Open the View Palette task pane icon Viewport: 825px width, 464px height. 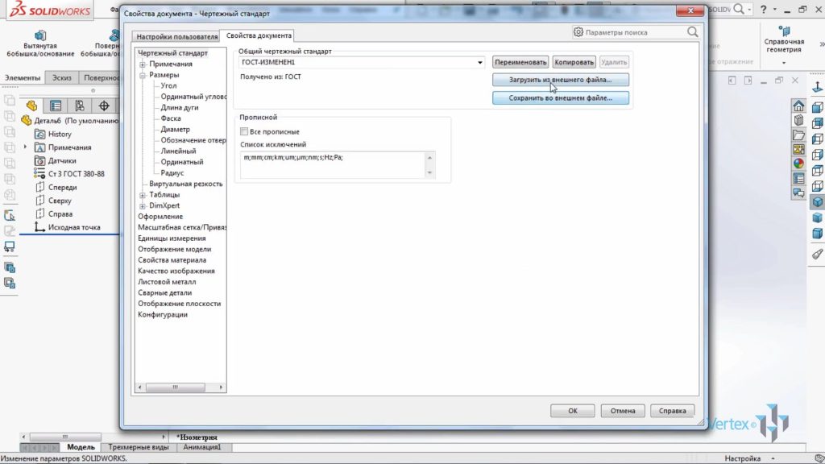click(798, 150)
